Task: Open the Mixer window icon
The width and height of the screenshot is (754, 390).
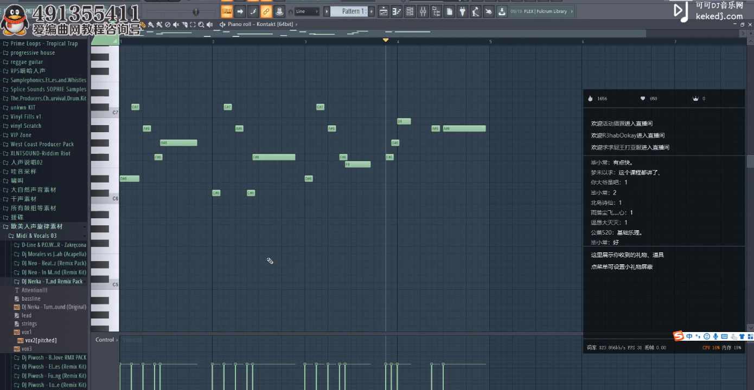Action: [x=423, y=11]
